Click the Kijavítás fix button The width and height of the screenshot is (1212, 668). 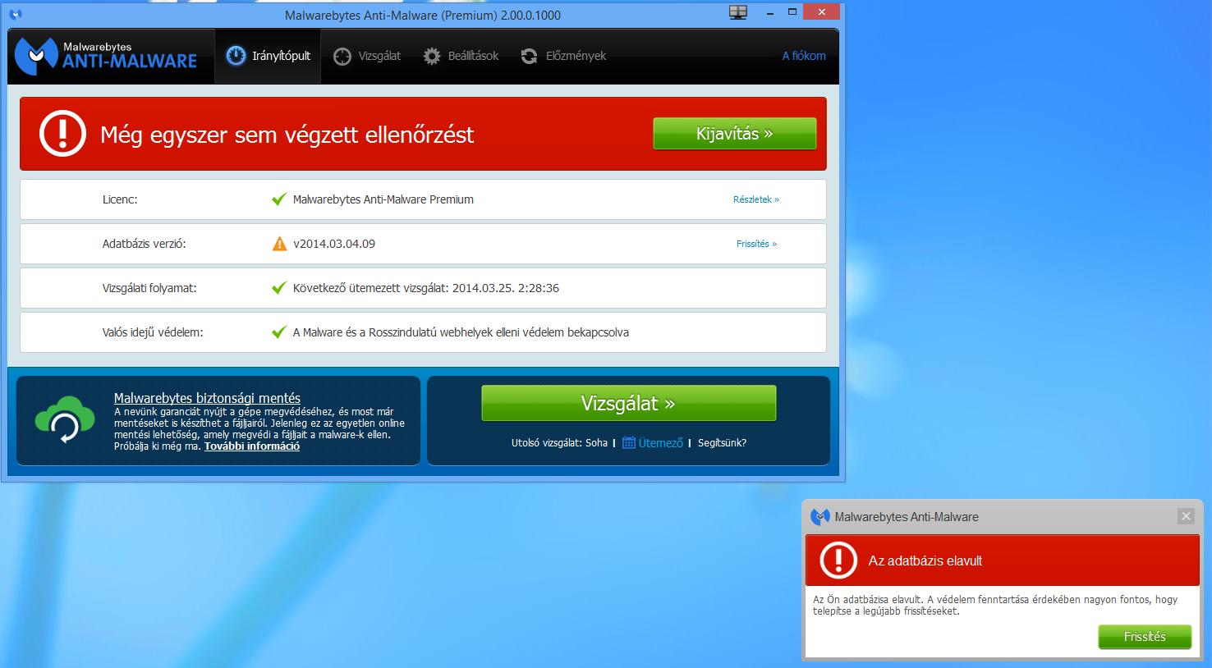point(734,134)
